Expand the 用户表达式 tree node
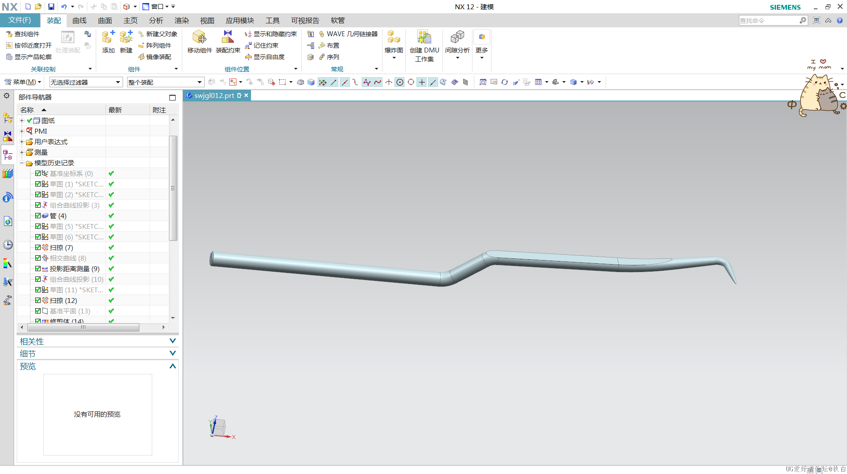This screenshot has width=847, height=474. (22, 142)
